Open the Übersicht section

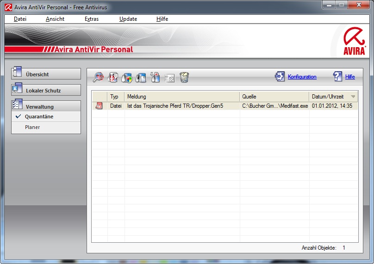[46, 74]
